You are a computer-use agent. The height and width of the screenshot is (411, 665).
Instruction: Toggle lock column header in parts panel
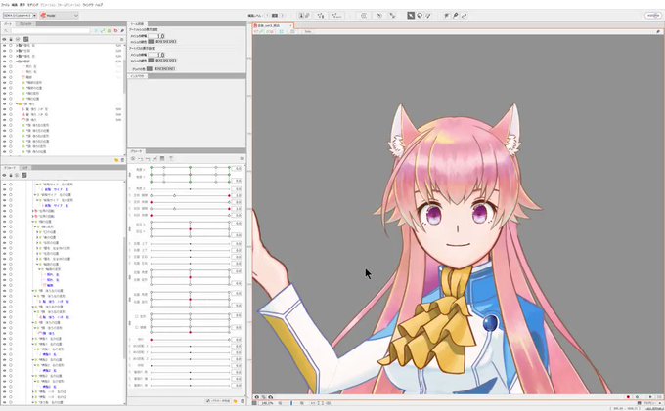11,39
